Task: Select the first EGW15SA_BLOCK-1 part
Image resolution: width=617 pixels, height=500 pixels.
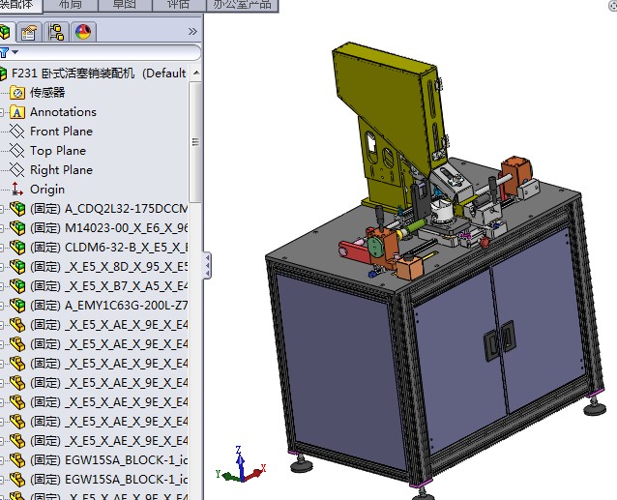Action: click(x=108, y=459)
